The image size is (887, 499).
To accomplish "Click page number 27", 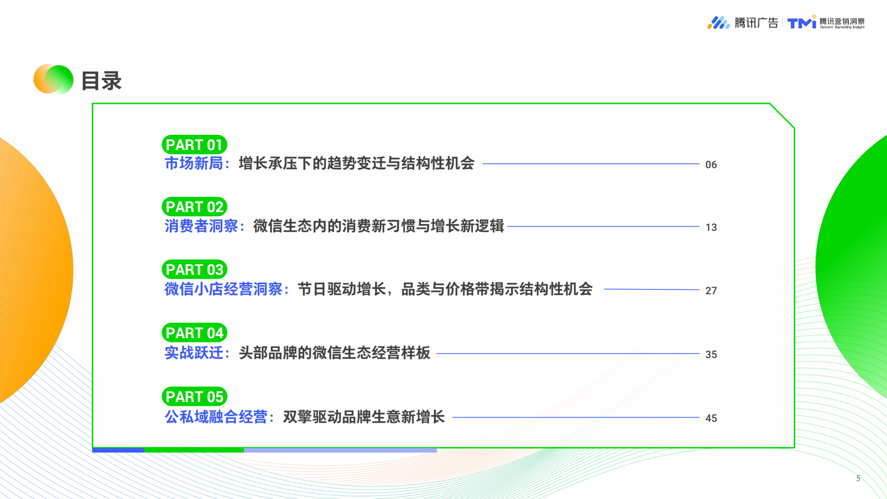I will click(711, 291).
